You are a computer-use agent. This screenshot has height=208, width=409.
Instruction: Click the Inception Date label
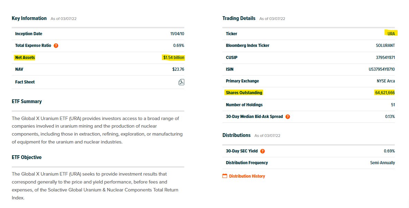29,33
